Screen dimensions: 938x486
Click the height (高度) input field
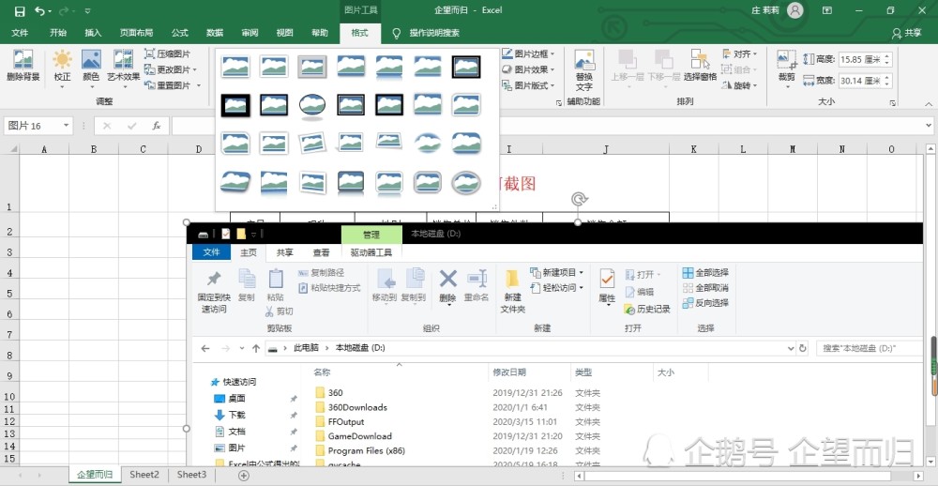click(860, 59)
